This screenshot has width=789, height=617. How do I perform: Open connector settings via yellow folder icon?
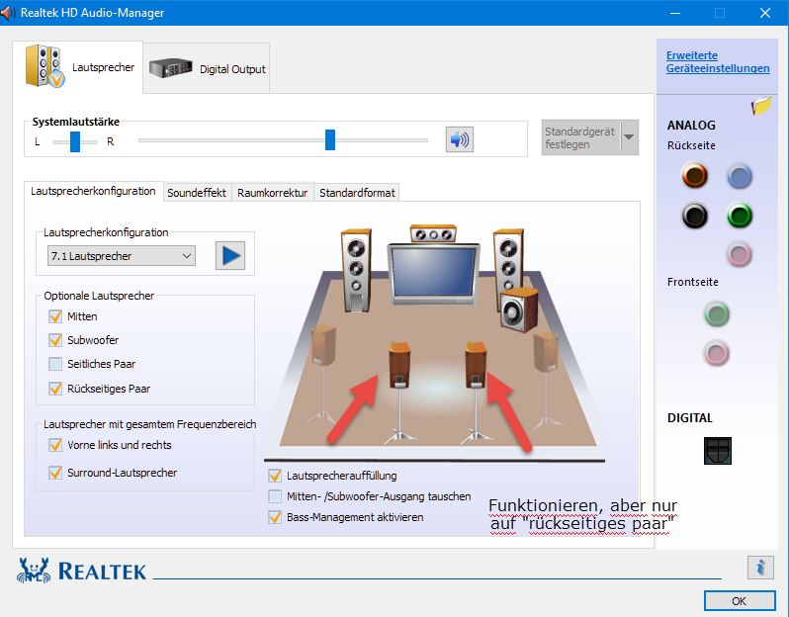[x=761, y=105]
